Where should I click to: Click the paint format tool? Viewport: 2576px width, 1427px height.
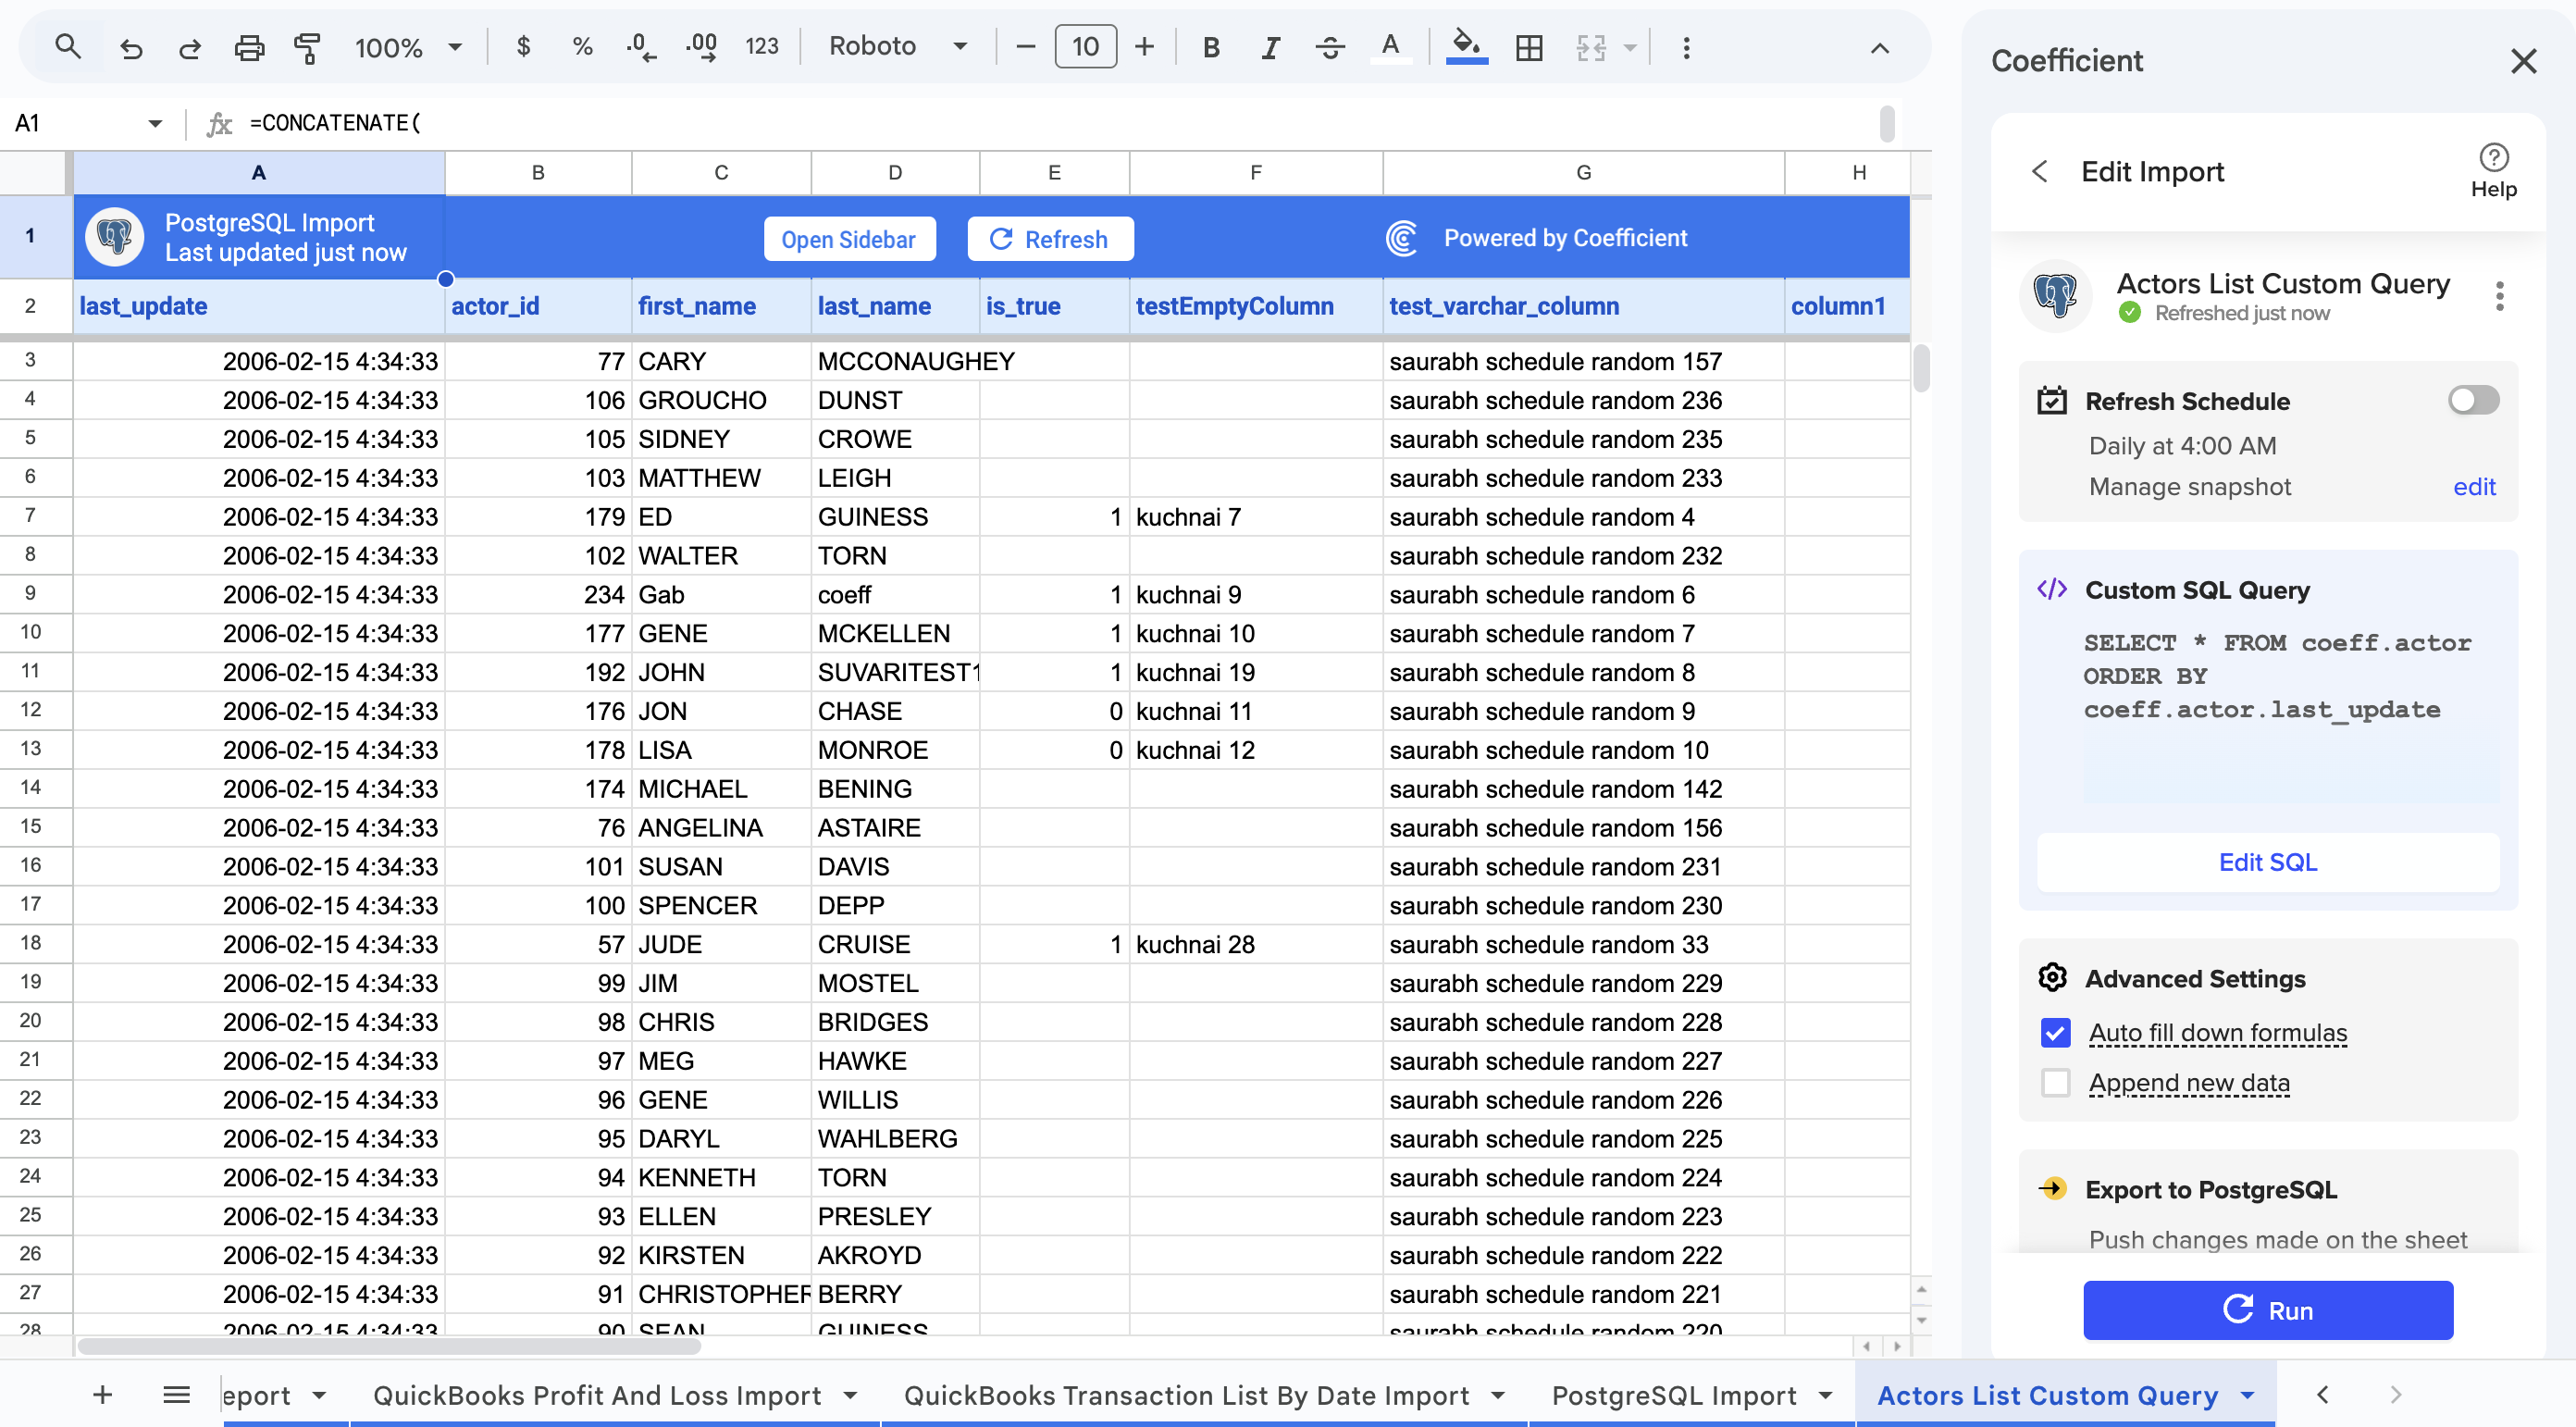(308, 47)
